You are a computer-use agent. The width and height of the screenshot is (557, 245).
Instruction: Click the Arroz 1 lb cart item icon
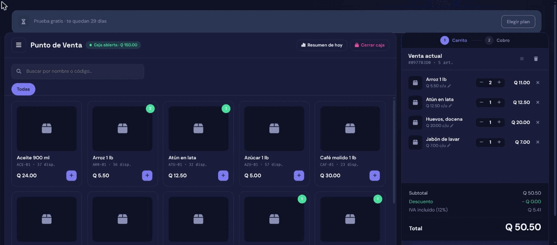(415, 83)
